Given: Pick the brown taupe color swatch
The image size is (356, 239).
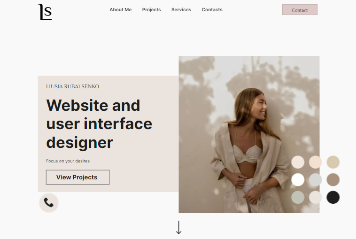Looking at the screenshot, I should click(x=333, y=179).
